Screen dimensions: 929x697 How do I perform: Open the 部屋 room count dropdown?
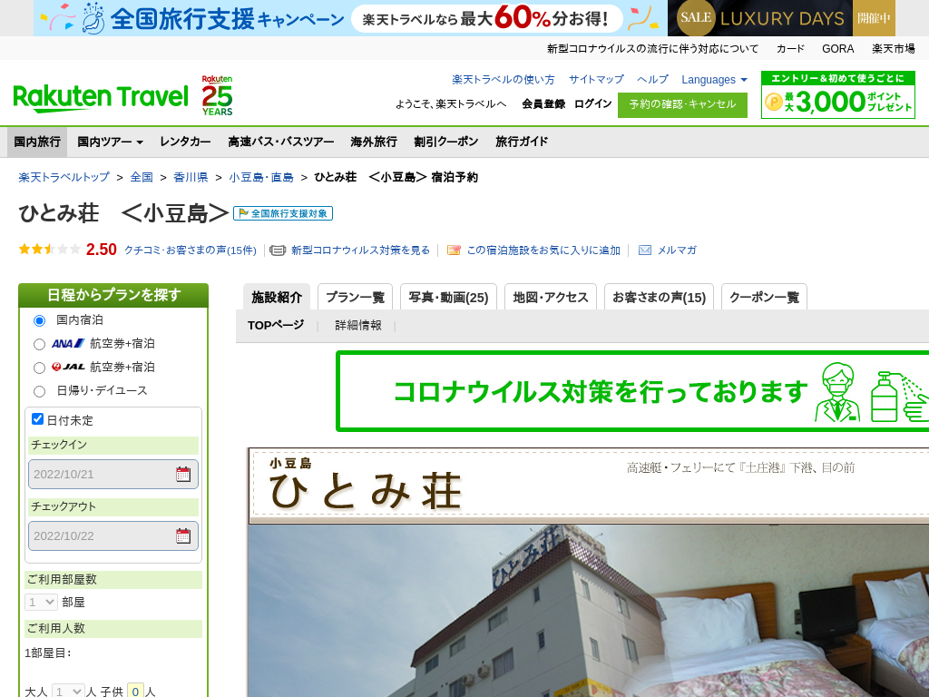tap(42, 603)
